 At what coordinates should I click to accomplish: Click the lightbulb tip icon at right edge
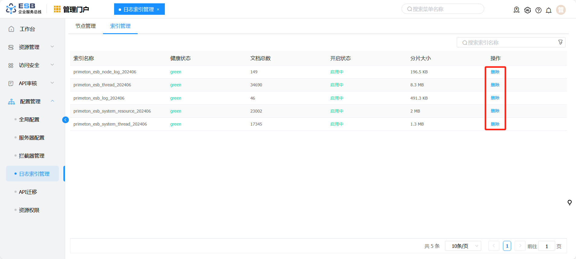[x=569, y=203]
